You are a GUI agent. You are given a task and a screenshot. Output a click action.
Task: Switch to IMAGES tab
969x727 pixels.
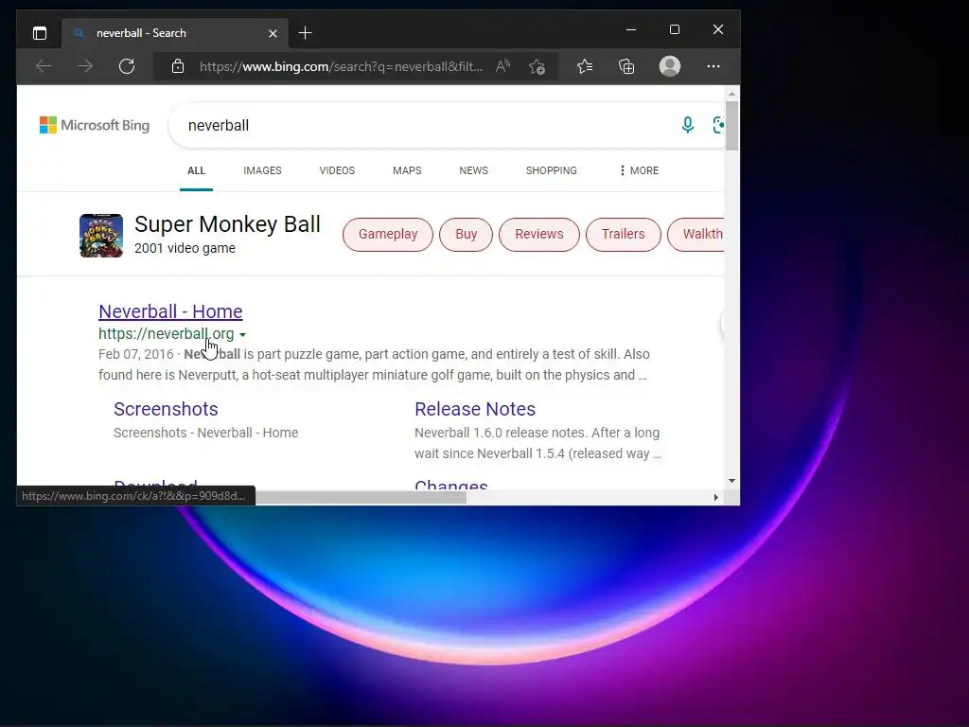(262, 170)
